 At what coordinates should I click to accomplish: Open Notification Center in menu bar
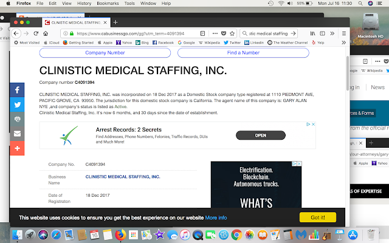[379, 3]
